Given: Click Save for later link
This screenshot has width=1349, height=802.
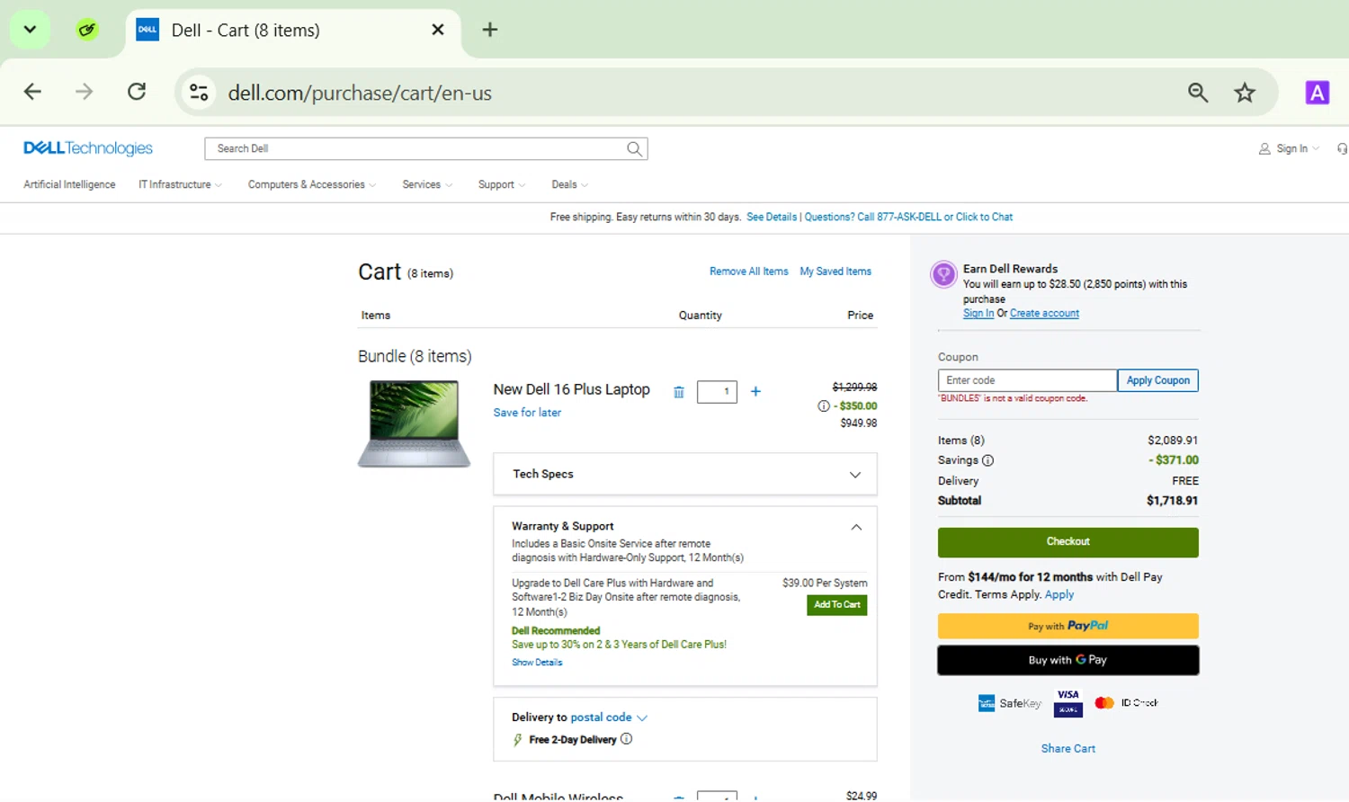Looking at the screenshot, I should (527, 413).
